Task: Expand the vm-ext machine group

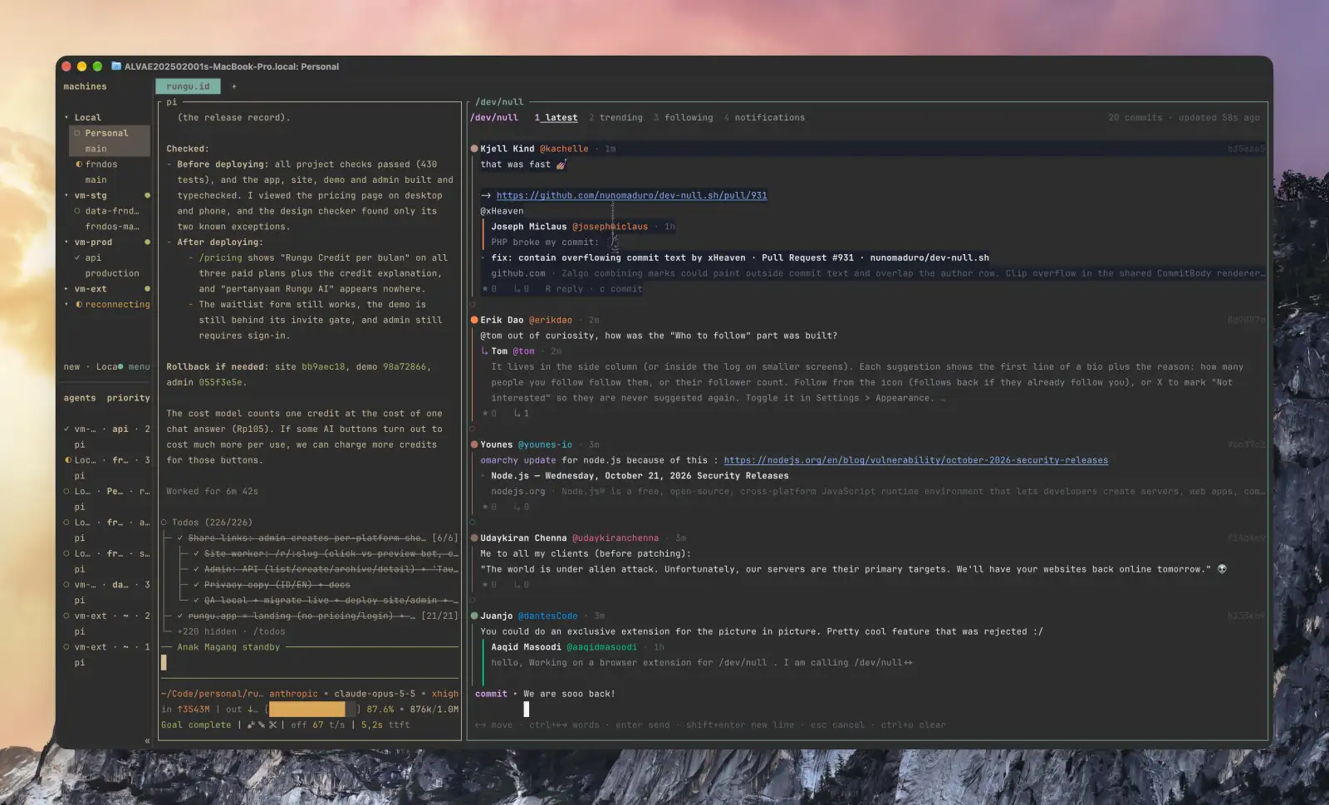Action: [66, 289]
